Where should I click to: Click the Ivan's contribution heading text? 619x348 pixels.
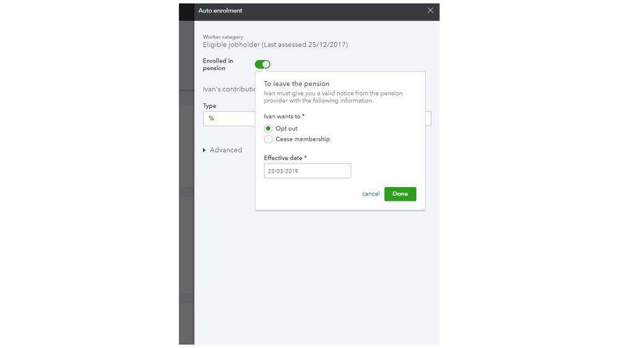[x=229, y=89]
